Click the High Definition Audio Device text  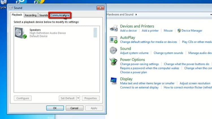coord(47,33)
